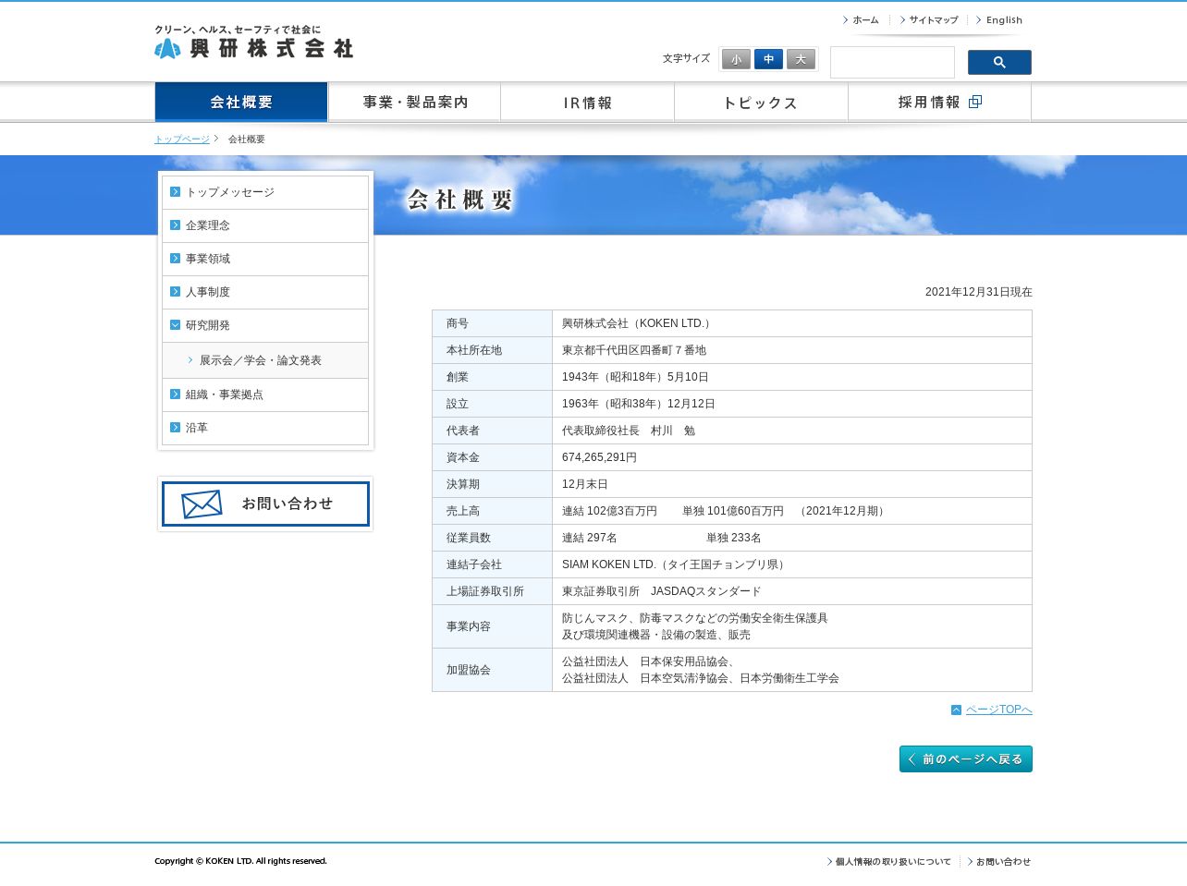This screenshot has height=886, width=1187.
Task: Click the magnifier search button
Action: click(x=999, y=62)
